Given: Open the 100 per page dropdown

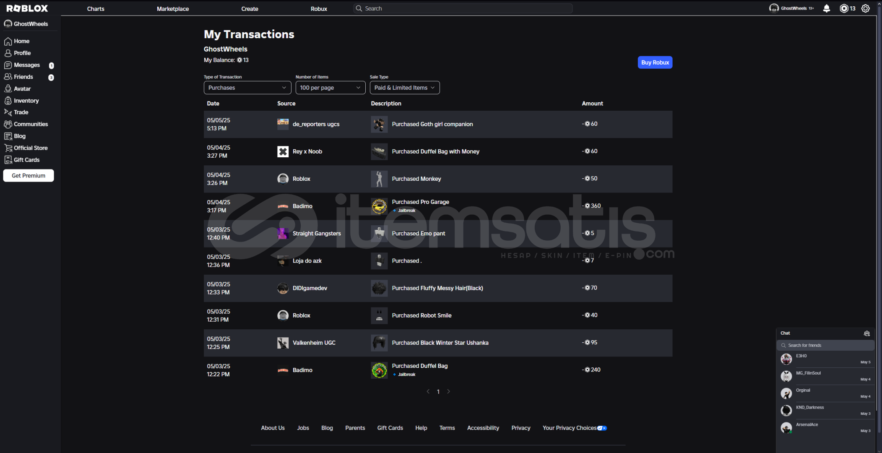Looking at the screenshot, I should click(330, 88).
